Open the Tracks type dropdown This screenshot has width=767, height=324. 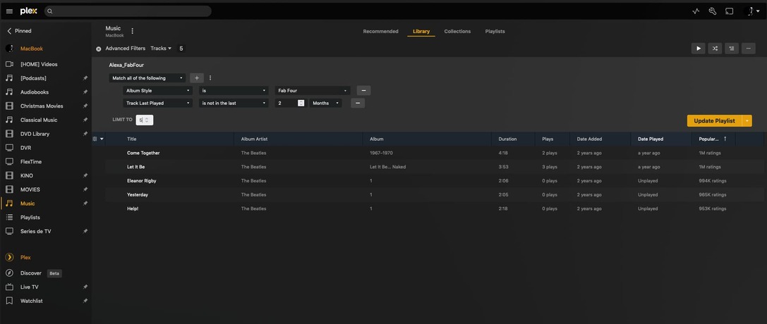(161, 49)
